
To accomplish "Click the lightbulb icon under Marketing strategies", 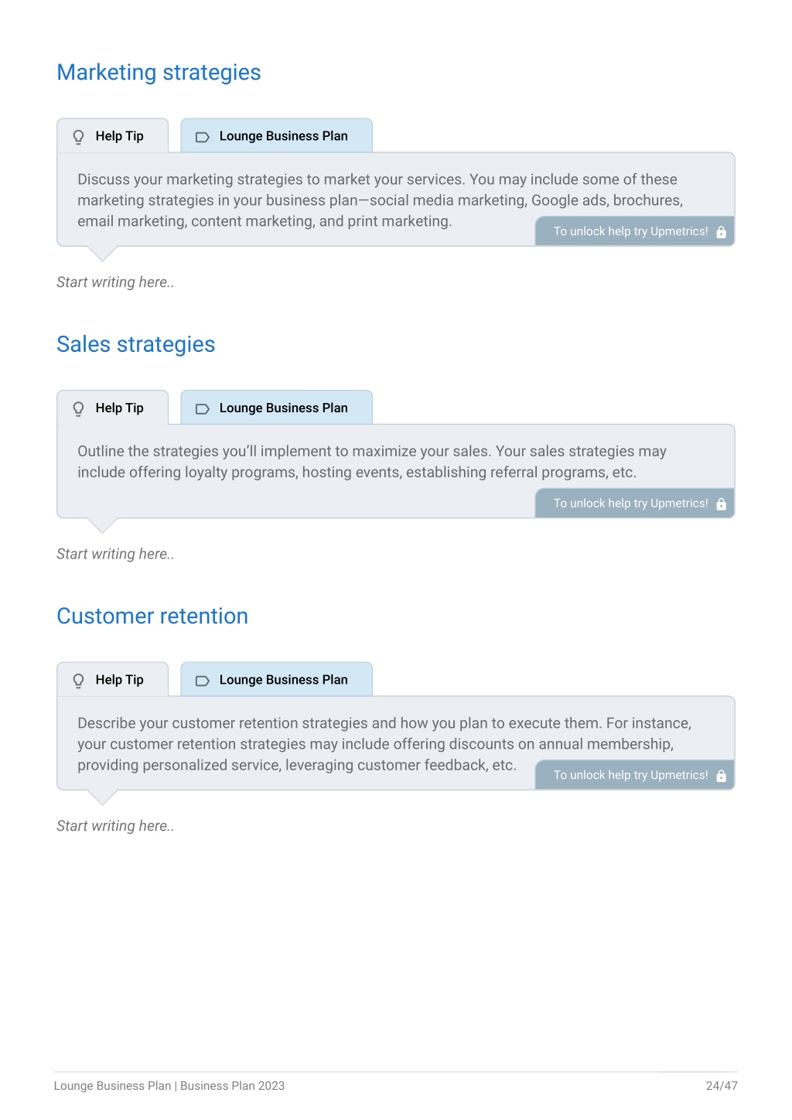I will (78, 137).
